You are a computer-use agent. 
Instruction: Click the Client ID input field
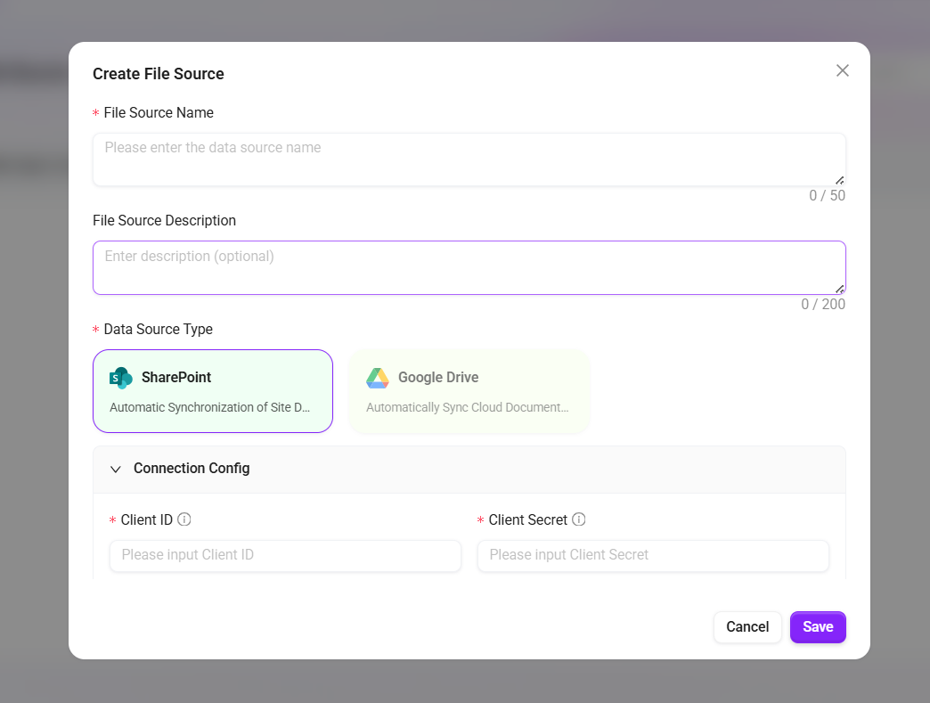coord(285,556)
